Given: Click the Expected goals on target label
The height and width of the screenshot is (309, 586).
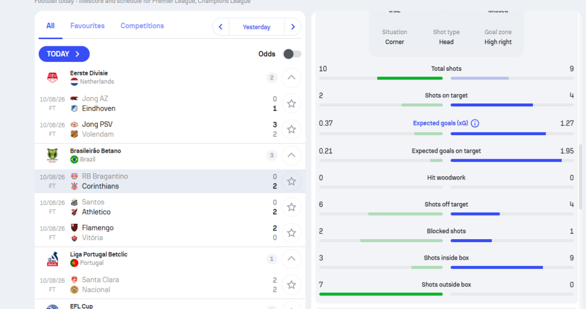Looking at the screenshot, I should (x=446, y=151).
